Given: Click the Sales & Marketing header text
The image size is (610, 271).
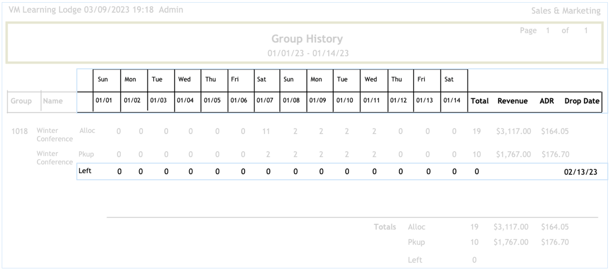Looking at the screenshot, I should [x=566, y=11].
